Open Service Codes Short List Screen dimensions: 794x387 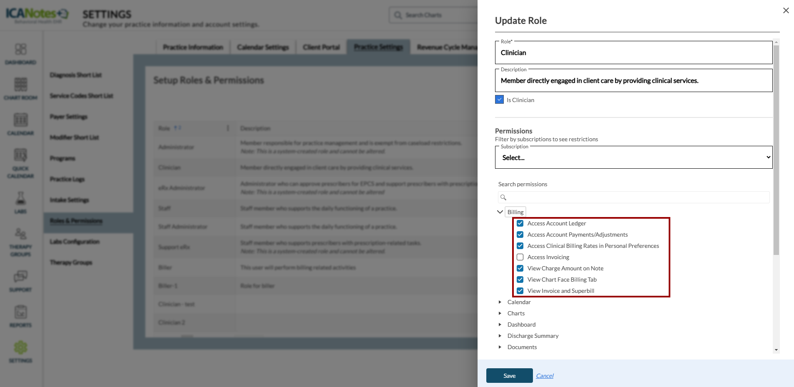point(82,96)
